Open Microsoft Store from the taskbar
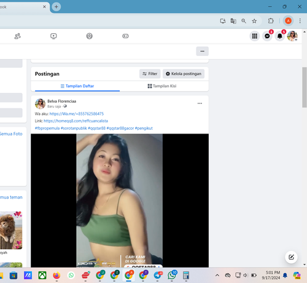The image size is (307, 283). (14, 276)
